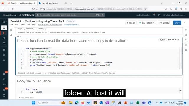Open the File menu
Viewport: 189px width, 106px height.
pyautogui.click(x=12, y=24)
